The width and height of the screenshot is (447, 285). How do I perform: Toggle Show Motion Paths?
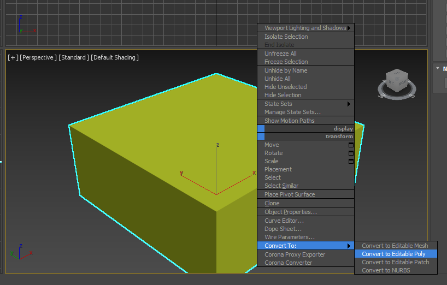(289, 121)
